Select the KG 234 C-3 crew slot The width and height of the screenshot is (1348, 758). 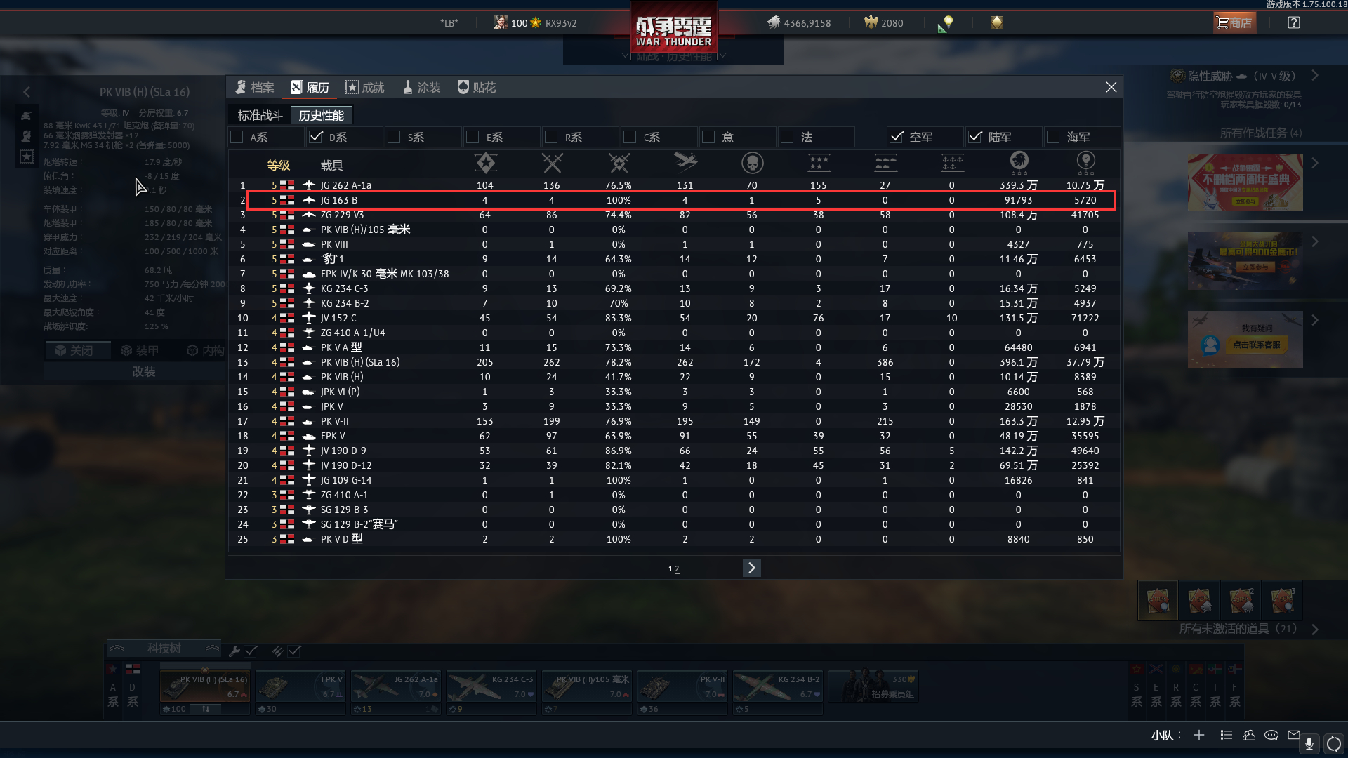click(x=491, y=692)
